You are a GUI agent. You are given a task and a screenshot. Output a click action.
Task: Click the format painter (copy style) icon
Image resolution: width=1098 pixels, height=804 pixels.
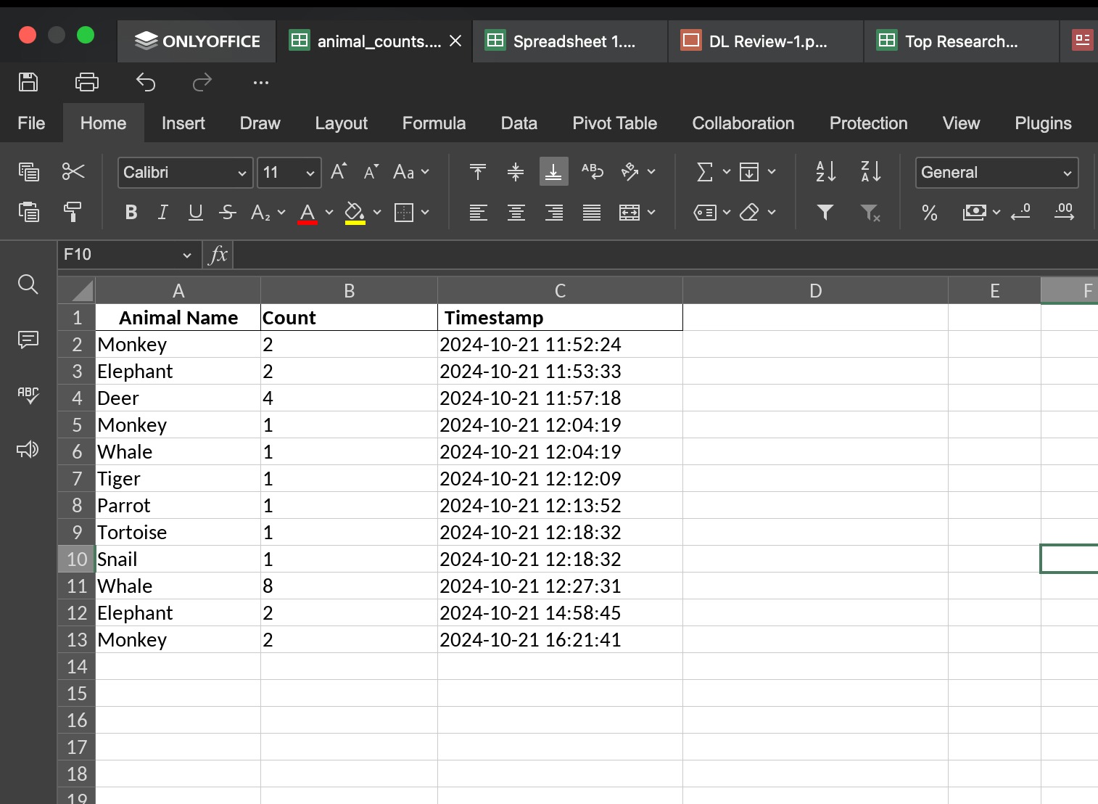click(73, 212)
